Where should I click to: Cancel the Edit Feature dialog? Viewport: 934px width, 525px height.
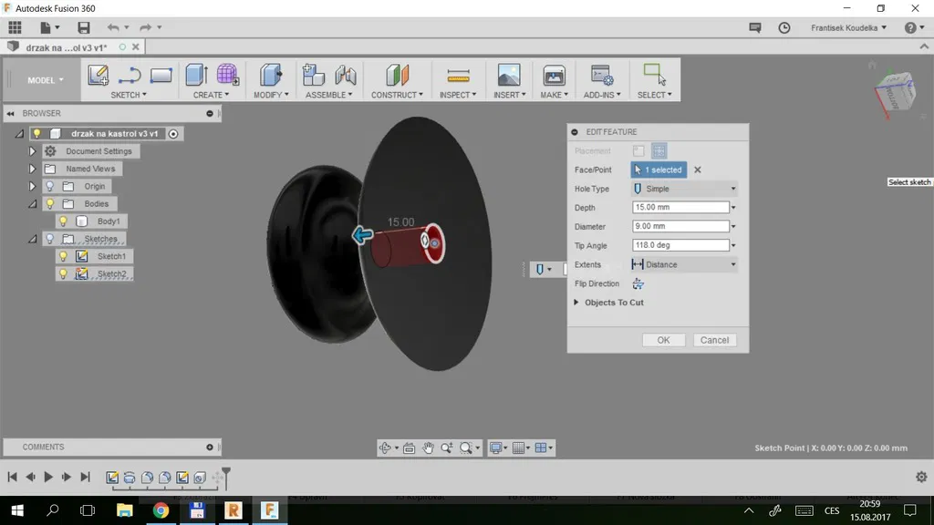pyautogui.click(x=714, y=341)
